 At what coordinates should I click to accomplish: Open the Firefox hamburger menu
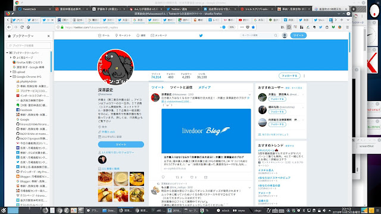348,27
